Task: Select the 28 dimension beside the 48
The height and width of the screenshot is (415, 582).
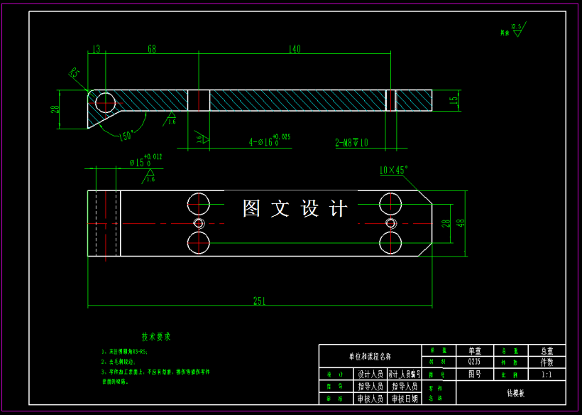Action: (x=445, y=223)
